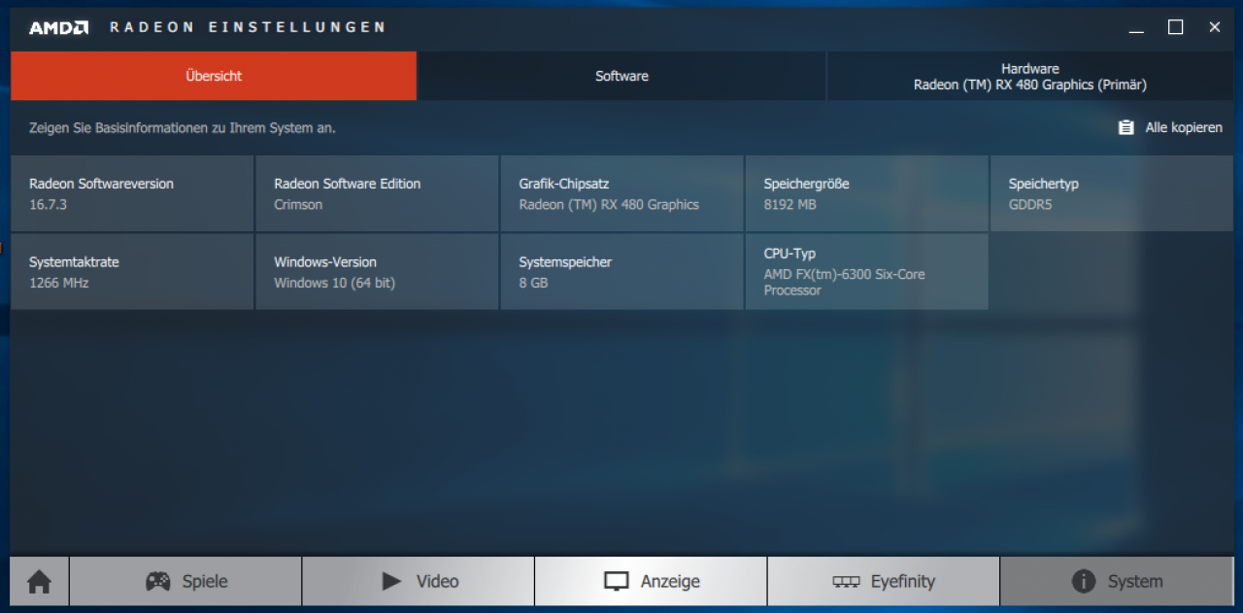1243x613 pixels.
Task: Click the info icon in System
Action: pos(1084,582)
